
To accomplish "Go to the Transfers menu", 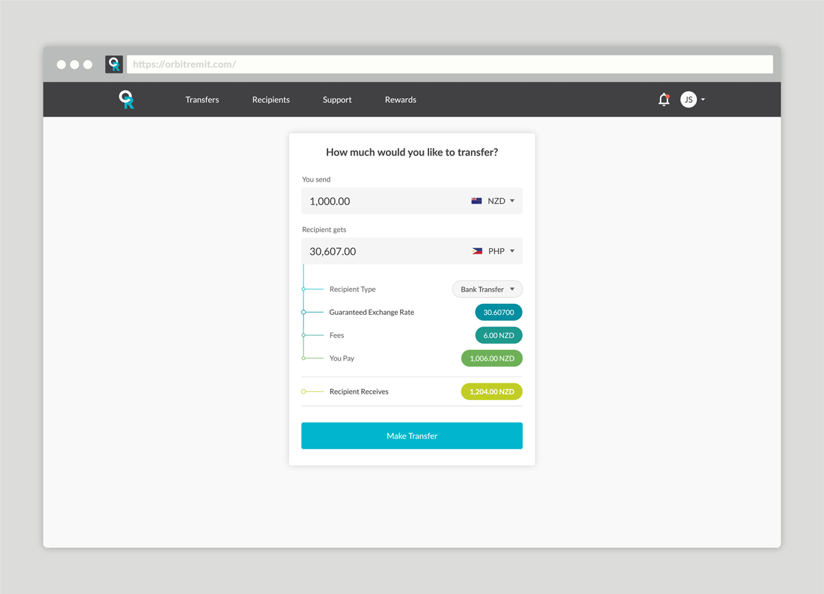I will coord(202,99).
